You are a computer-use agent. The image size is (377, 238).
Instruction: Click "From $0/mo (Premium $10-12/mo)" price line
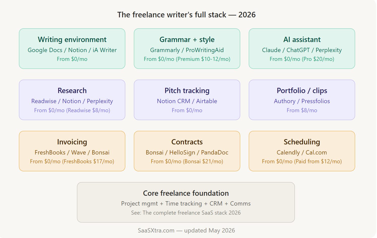click(187, 59)
